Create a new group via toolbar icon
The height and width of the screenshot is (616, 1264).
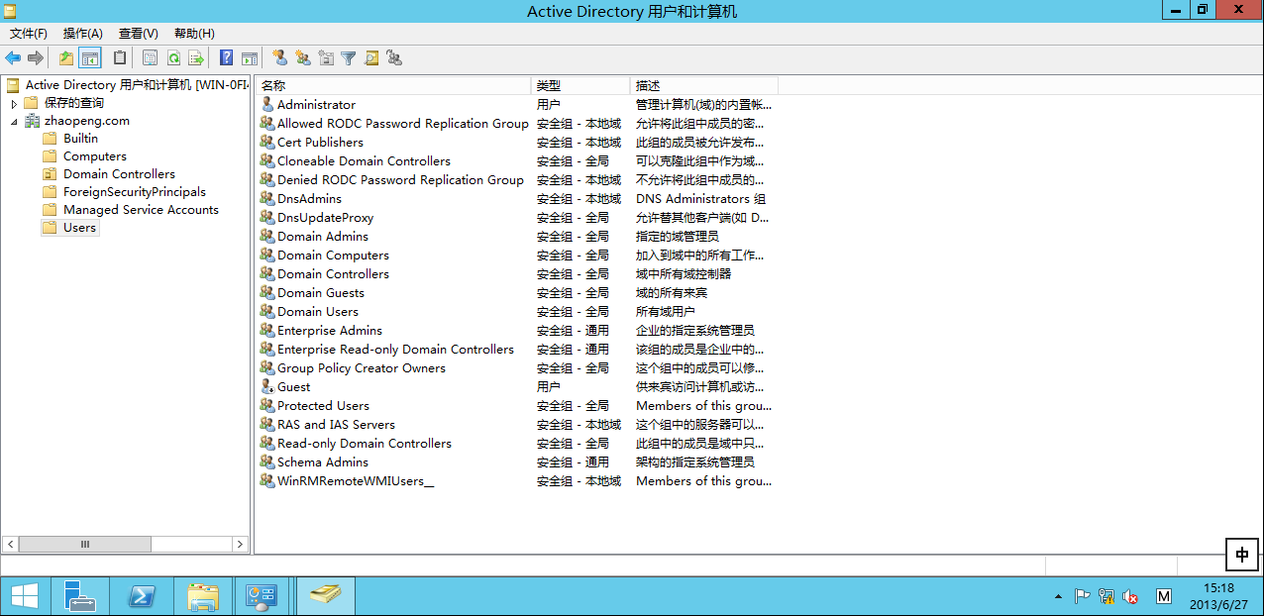pyautogui.click(x=303, y=58)
